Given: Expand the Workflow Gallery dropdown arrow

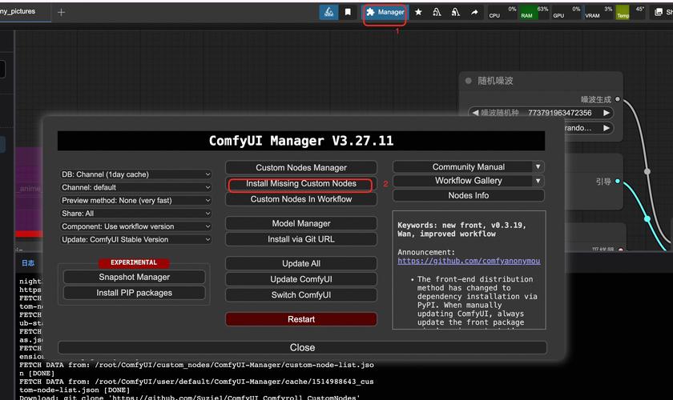Looking at the screenshot, I should (538, 181).
